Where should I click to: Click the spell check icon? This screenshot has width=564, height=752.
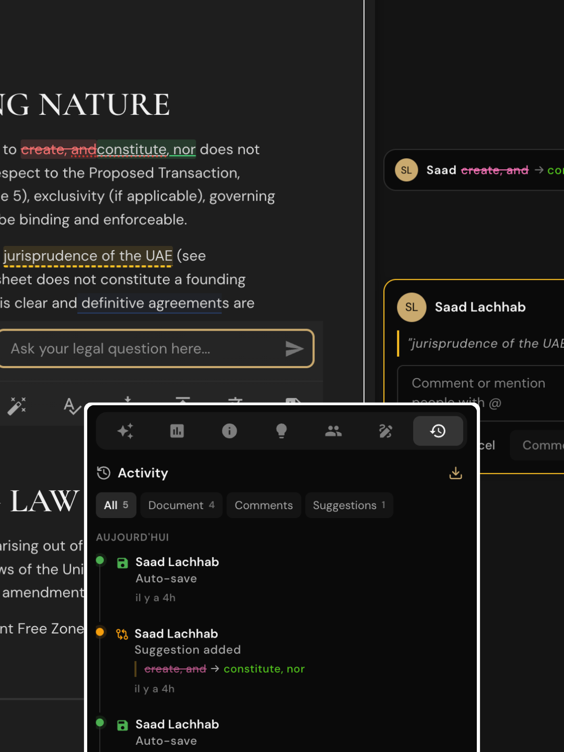[72, 406]
